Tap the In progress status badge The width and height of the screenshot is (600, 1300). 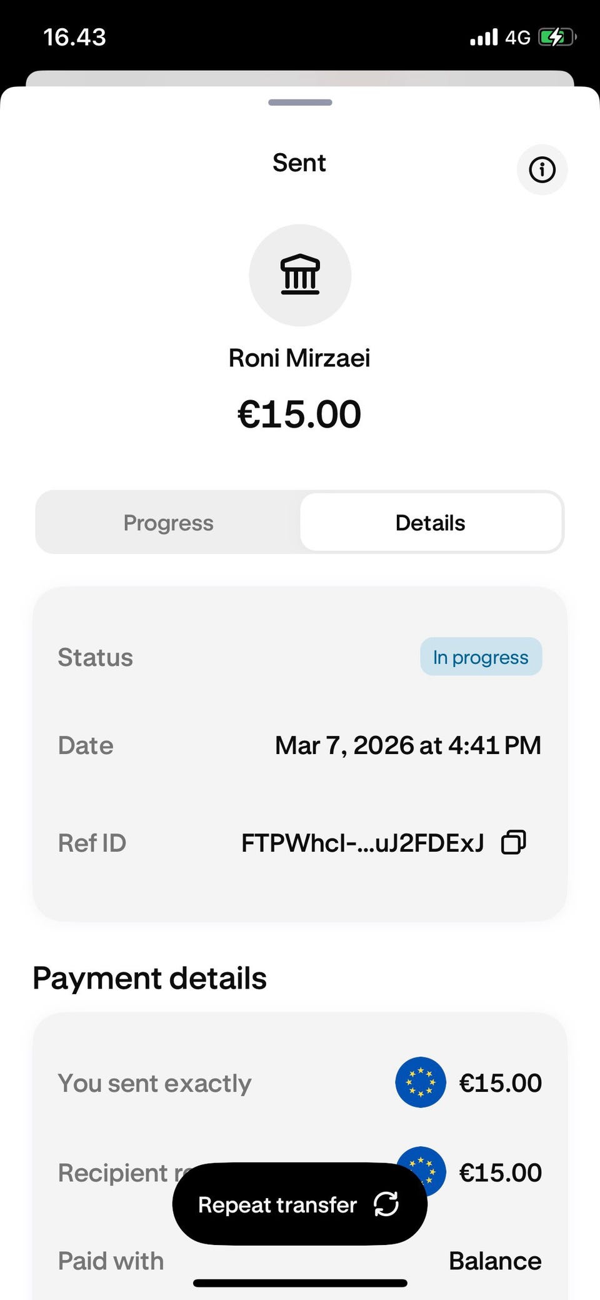click(481, 657)
